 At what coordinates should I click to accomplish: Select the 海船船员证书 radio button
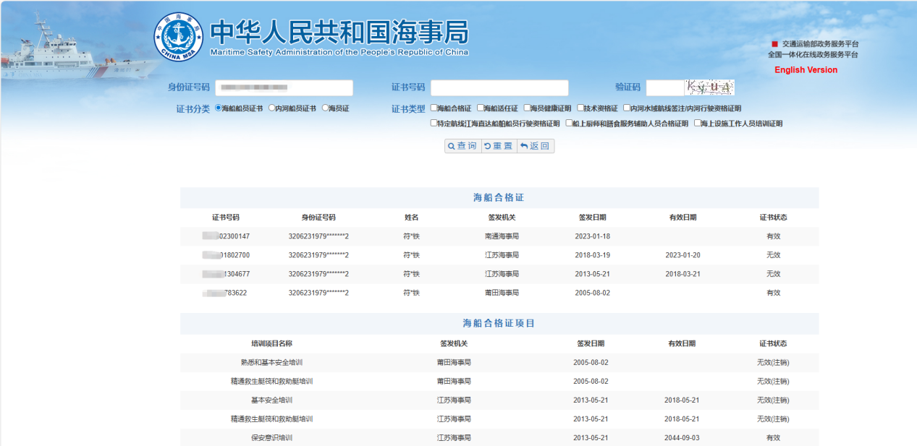point(219,108)
